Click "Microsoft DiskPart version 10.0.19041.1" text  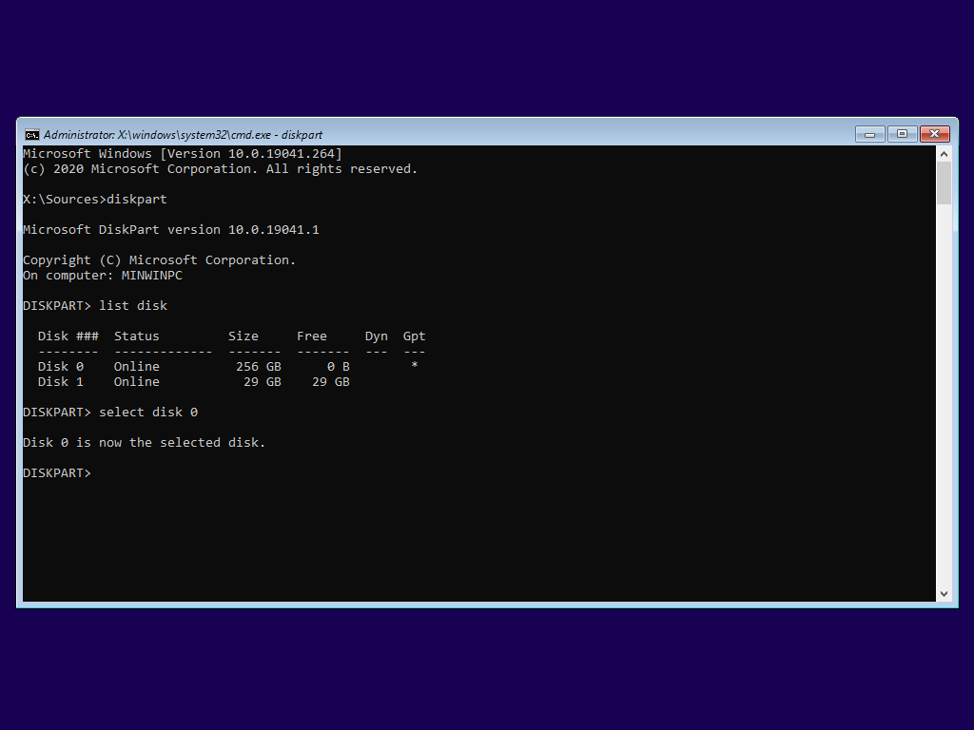[x=171, y=230]
